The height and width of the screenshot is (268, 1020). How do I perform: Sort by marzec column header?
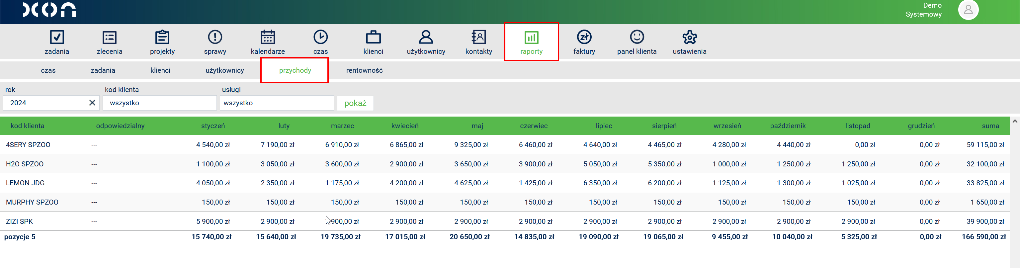pos(343,126)
